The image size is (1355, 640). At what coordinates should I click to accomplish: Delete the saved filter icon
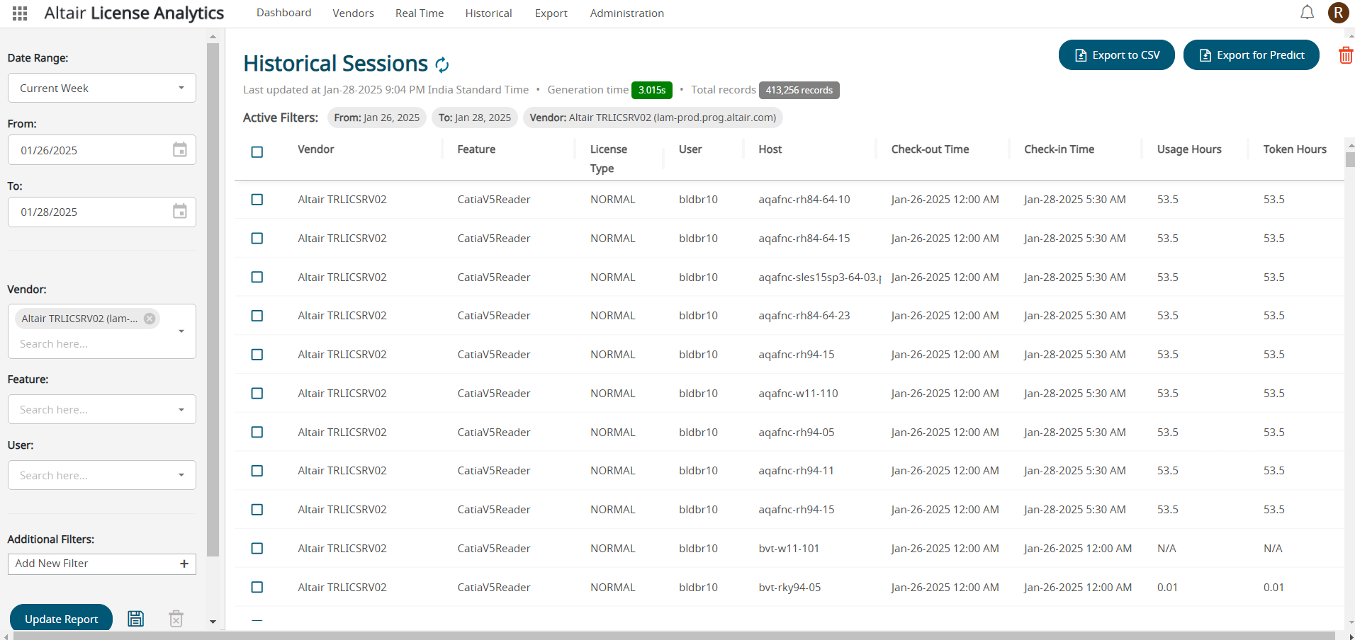176,619
